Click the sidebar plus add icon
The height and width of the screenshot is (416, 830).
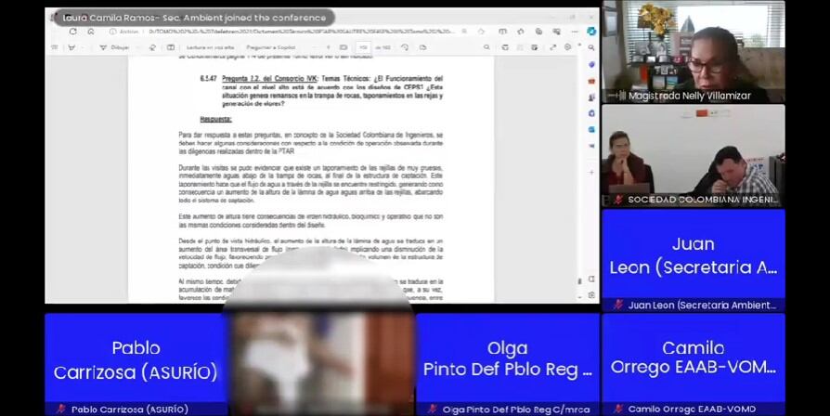[591, 173]
